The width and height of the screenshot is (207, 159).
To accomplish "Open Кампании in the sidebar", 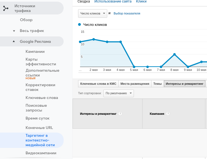I will (35, 52).
